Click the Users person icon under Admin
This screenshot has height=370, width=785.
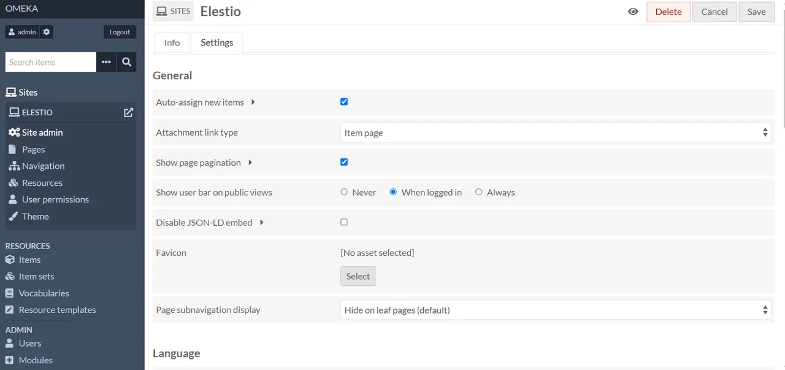pos(9,344)
